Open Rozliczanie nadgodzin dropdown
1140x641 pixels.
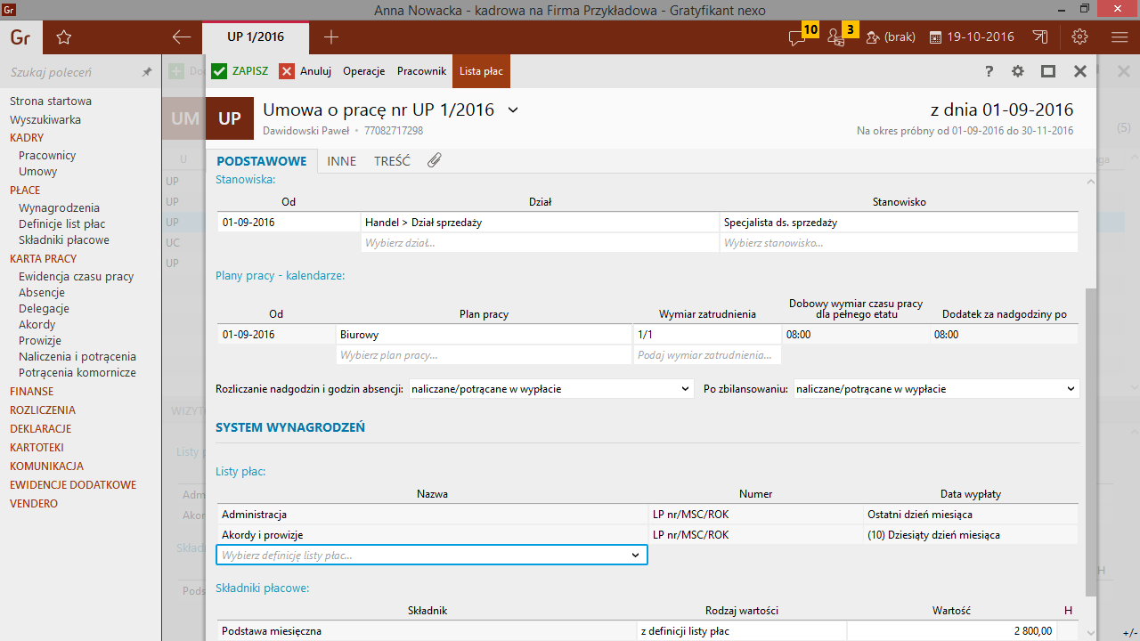(x=550, y=389)
